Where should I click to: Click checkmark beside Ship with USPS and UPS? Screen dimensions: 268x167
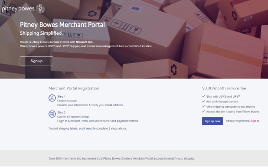click(x=203, y=96)
